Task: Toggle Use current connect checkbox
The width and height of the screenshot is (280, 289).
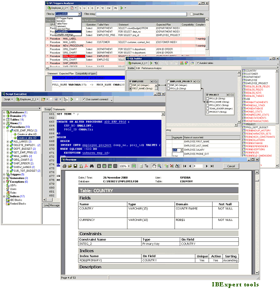Action: pos(84,99)
